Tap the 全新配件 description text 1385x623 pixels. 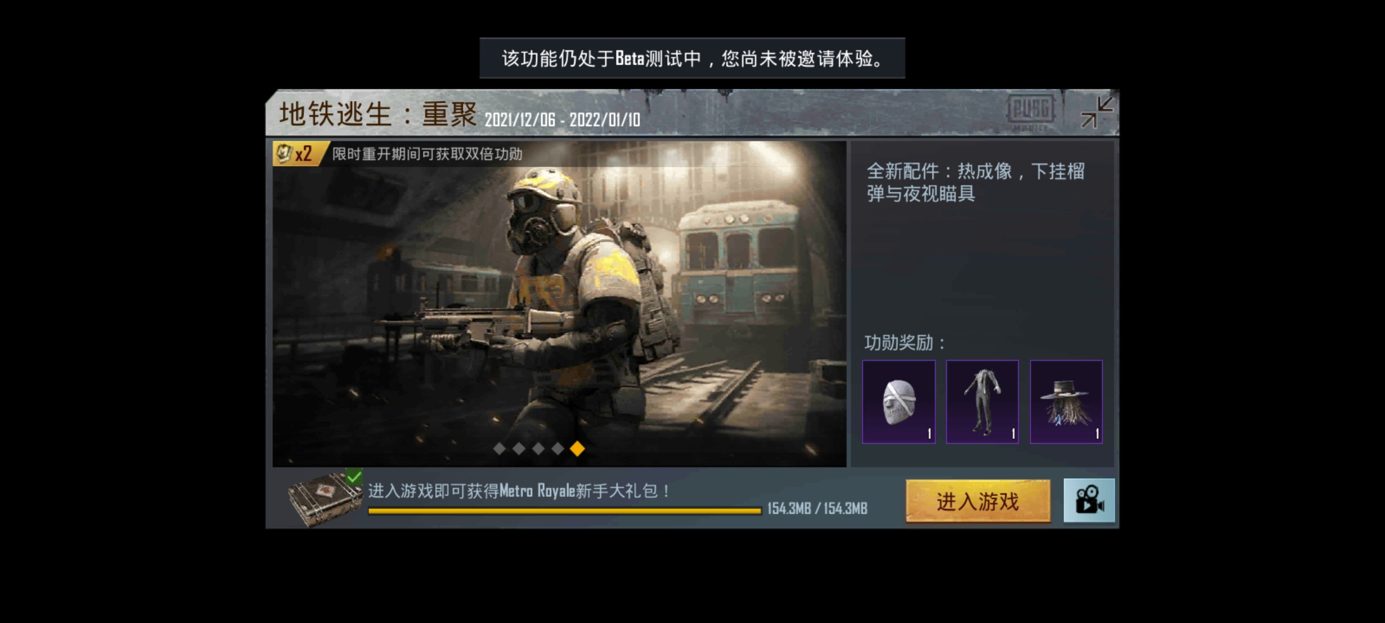coord(976,182)
